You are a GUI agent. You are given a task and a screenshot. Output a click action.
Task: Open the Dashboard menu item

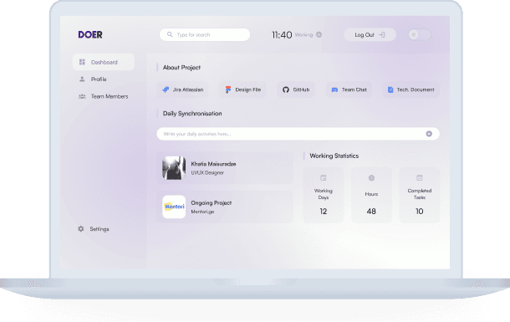coord(104,62)
